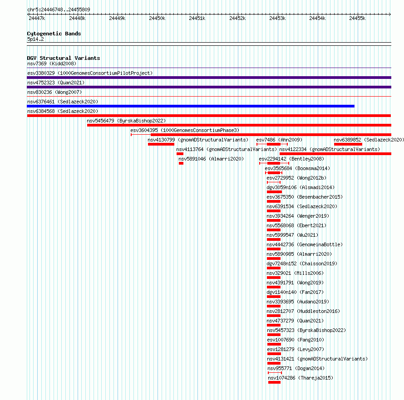Screen dimensions: 404x400
Task: Open esv3604395 (1000GenomesConsortiumPhase3) label
Action: tap(185, 130)
